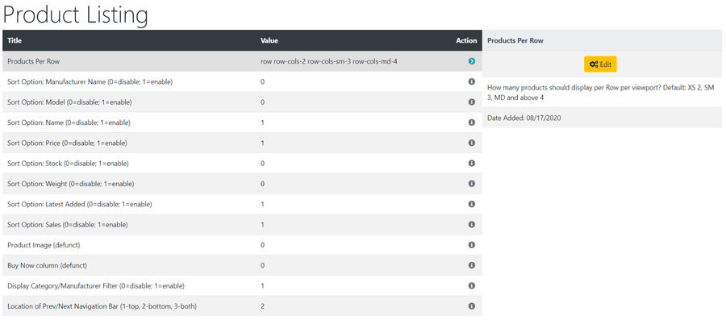The width and height of the screenshot is (726, 320).
Task: Open info icon for Sort Option: Stock
Action: [x=472, y=164]
